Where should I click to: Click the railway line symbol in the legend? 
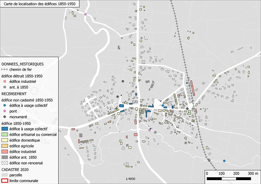pos(5,70)
